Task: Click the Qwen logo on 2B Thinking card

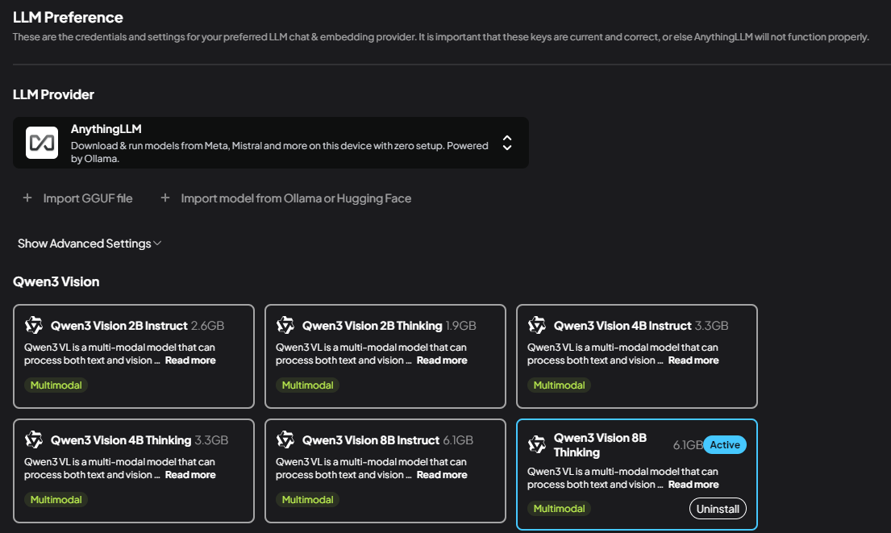Action: pyautogui.click(x=285, y=325)
